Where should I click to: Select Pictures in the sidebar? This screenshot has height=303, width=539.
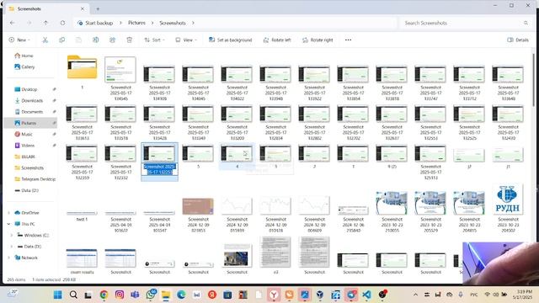(30, 123)
